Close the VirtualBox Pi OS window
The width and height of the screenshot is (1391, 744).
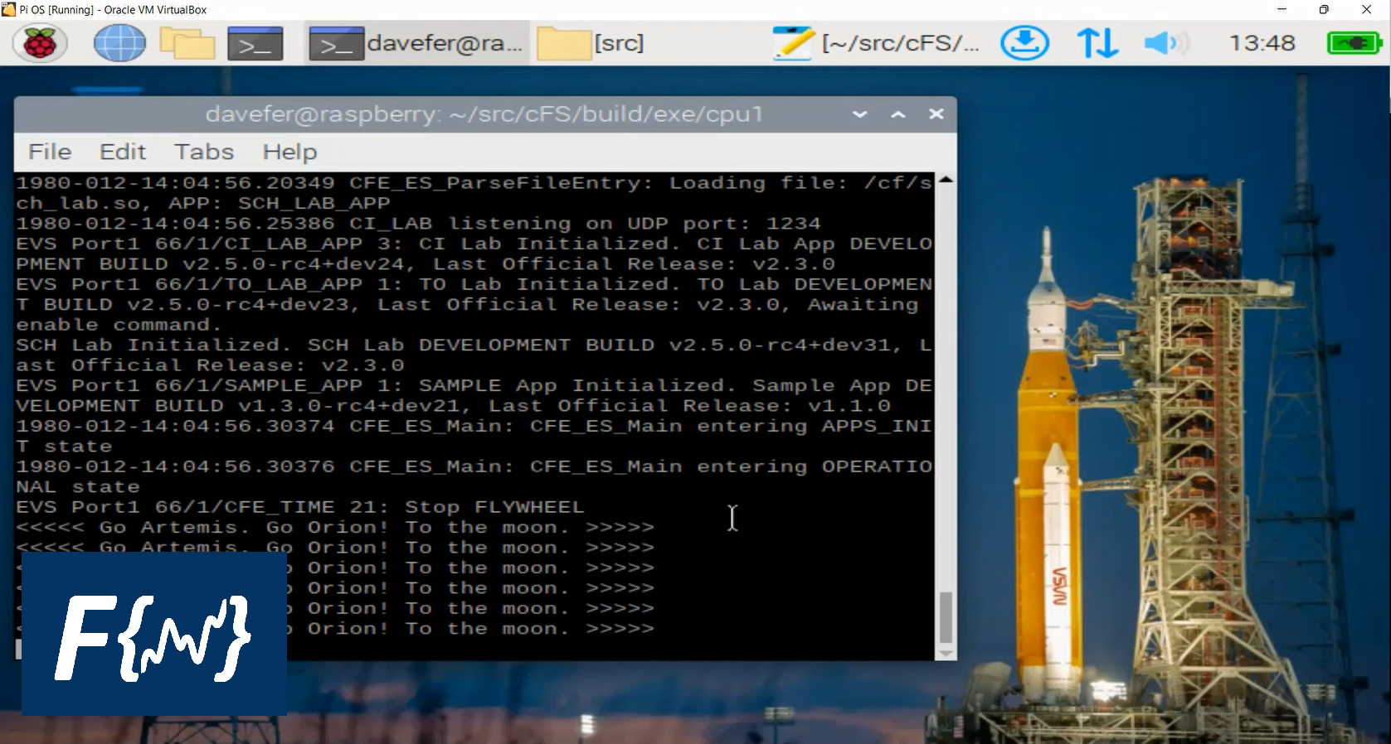coord(1367,10)
